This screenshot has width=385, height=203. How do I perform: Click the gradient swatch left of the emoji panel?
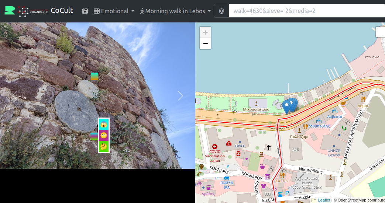coord(94,136)
